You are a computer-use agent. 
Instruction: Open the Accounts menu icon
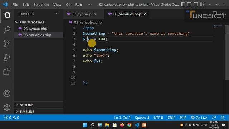[7, 94]
